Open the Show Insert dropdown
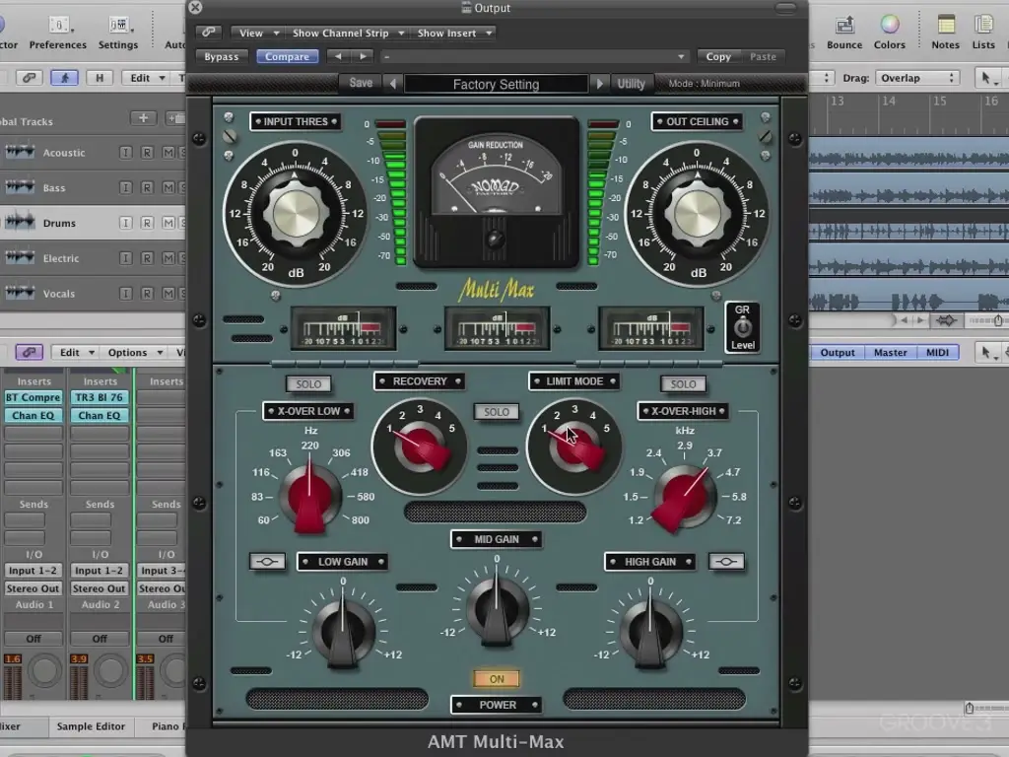Viewport: 1009px width, 757px height. tap(453, 33)
